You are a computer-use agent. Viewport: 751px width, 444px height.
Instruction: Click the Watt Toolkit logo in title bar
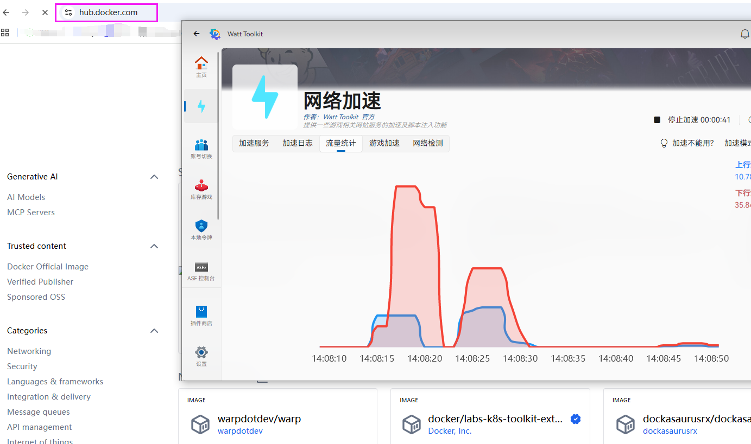(x=215, y=34)
